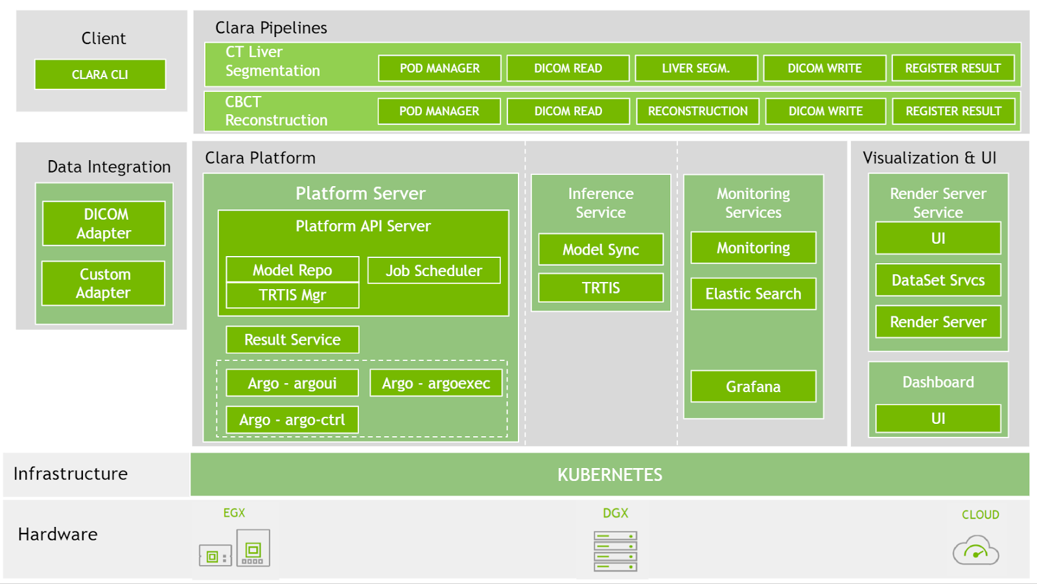Click POD MANAGER in CT Liver Segmentation row
The width and height of the screenshot is (1037, 584).
(439, 68)
